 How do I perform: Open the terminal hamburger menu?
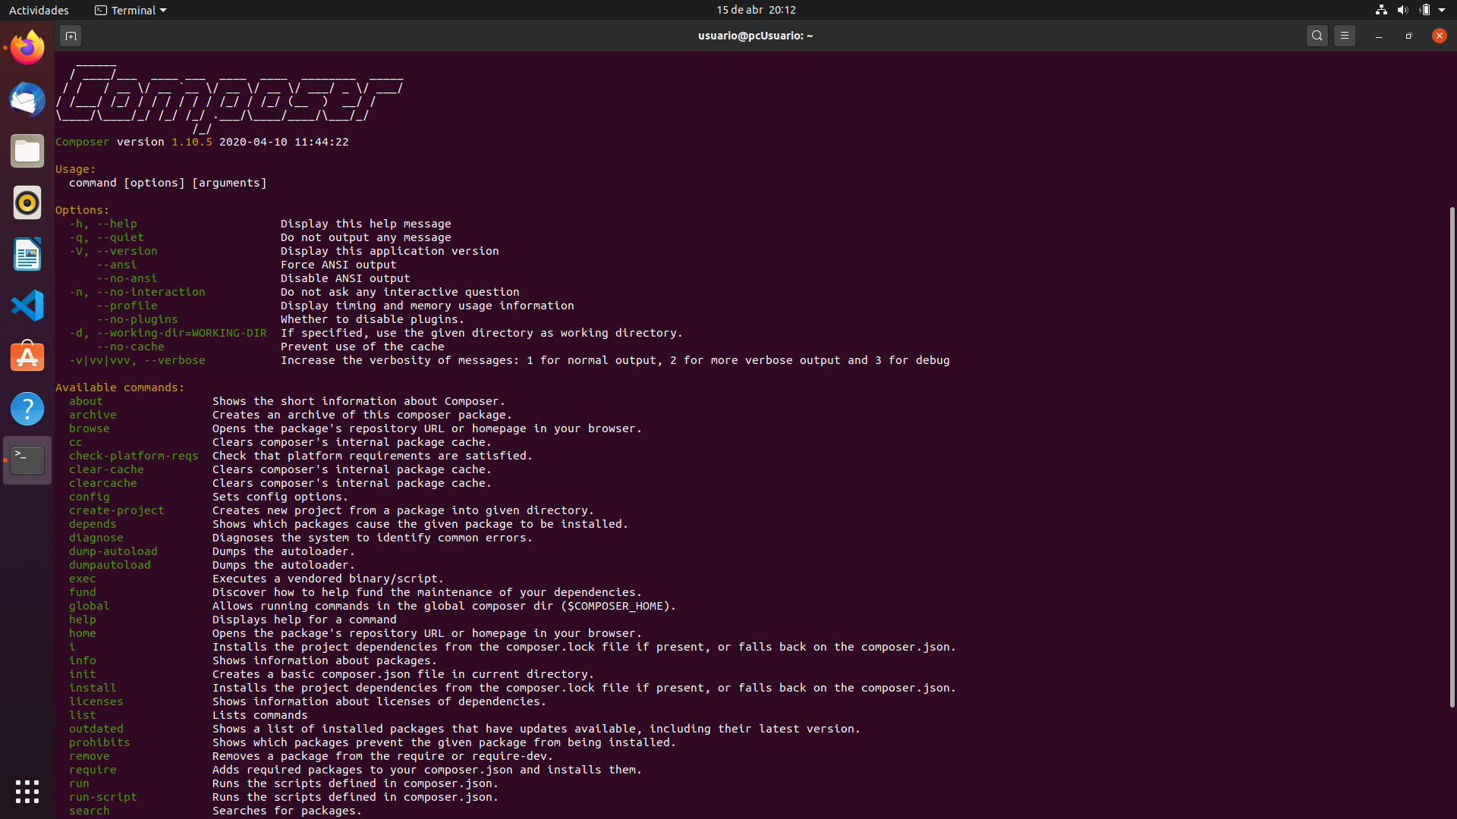pyautogui.click(x=1345, y=36)
